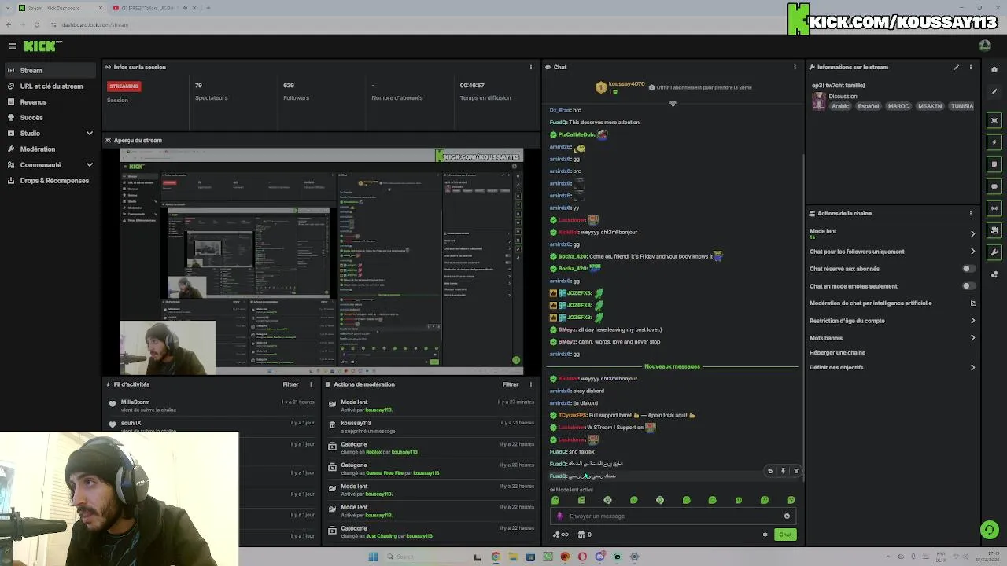The image size is (1007, 566).
Task: Click the shop icon with count 0
Action: tap(585, 535)
